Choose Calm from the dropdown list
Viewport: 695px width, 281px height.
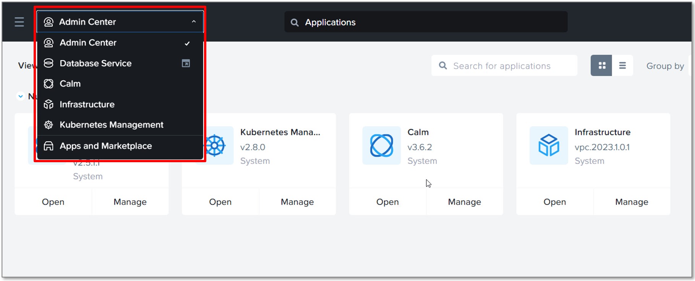pos(120,84)
